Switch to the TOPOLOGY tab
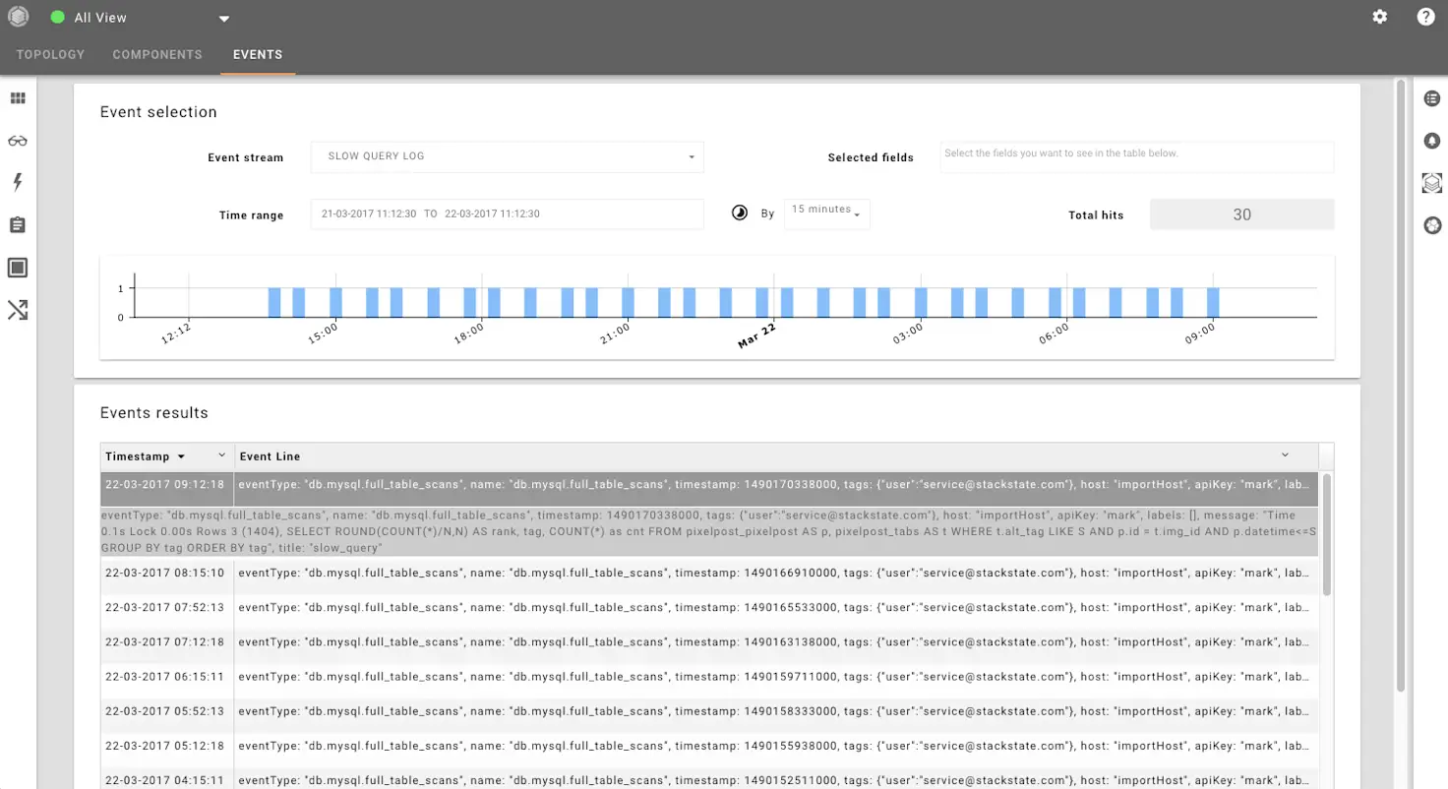1448x789 pixels. tap(49, 54)
